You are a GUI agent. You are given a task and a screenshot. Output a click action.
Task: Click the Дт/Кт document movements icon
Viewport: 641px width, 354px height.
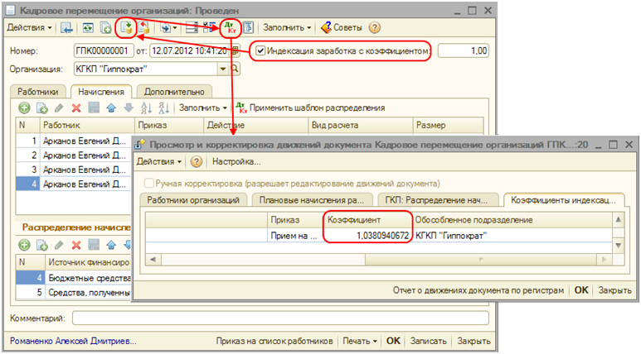tap(230, 27)
